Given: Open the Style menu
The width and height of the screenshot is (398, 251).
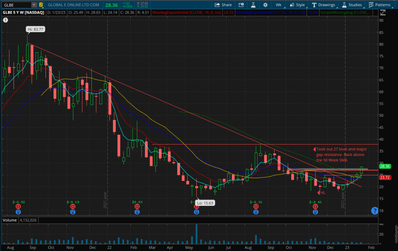Looking at the screenshot, I should 297,5.
